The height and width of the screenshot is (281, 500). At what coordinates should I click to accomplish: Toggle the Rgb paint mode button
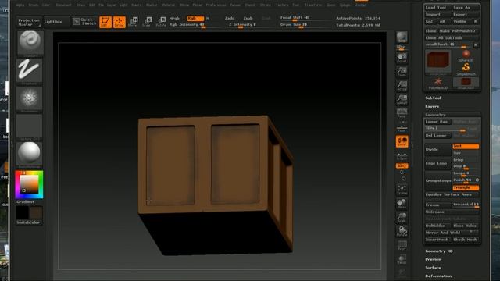pos(195,19)
